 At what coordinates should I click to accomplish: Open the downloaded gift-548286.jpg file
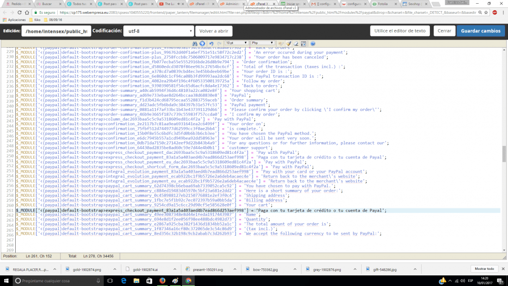(x=385, y=269)
